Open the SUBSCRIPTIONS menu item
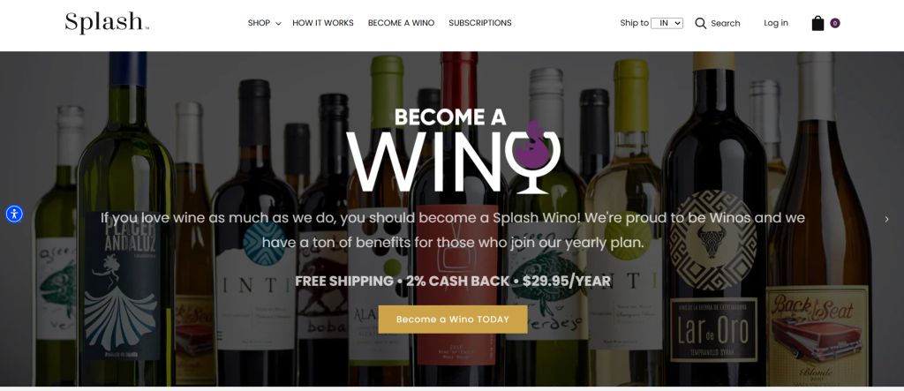904x391 pixels. [480, 23]
